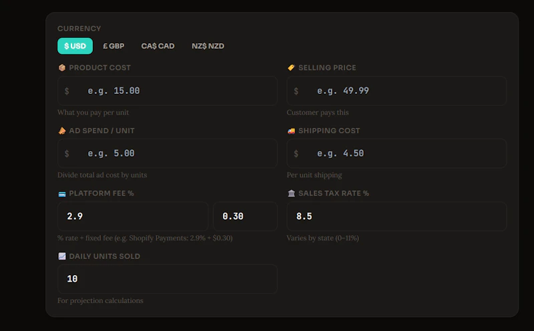This screenshot has height=331, width=534.
Task: Click 'Varies by state (0–11%)' hint
Action: click(x=323, y=238)
